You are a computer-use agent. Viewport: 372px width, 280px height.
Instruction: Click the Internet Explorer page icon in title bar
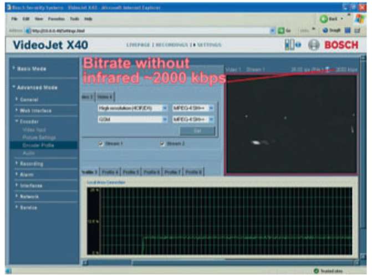click(9, 8)
